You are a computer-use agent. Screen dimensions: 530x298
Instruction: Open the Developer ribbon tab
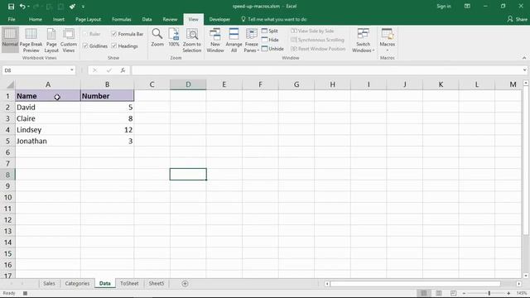tap(219, 19)
